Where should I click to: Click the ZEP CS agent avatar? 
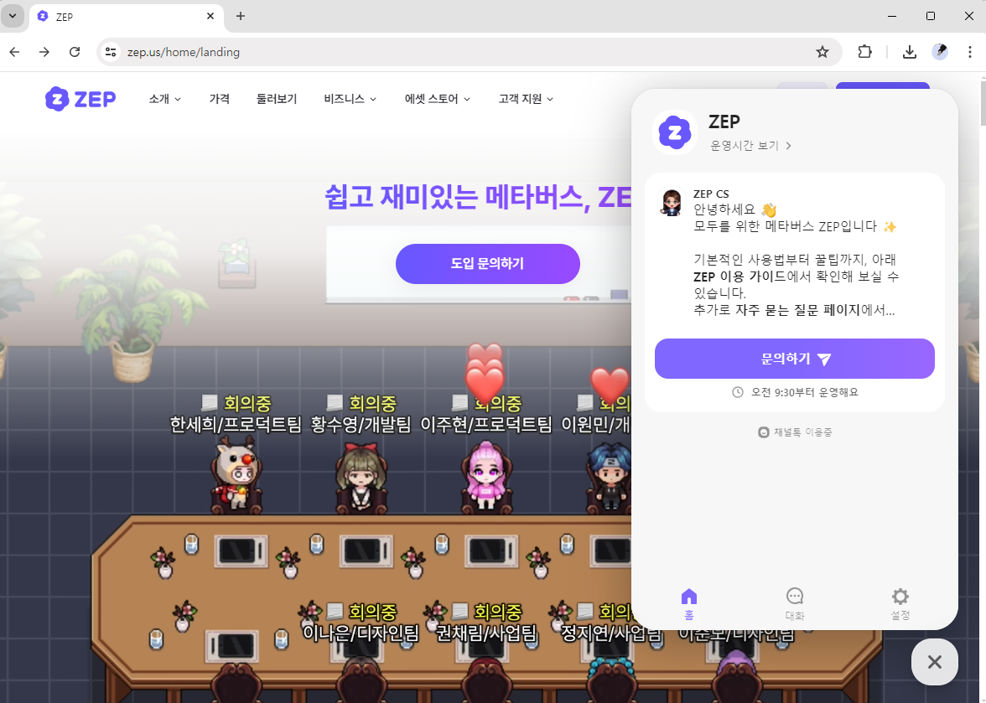671,202
